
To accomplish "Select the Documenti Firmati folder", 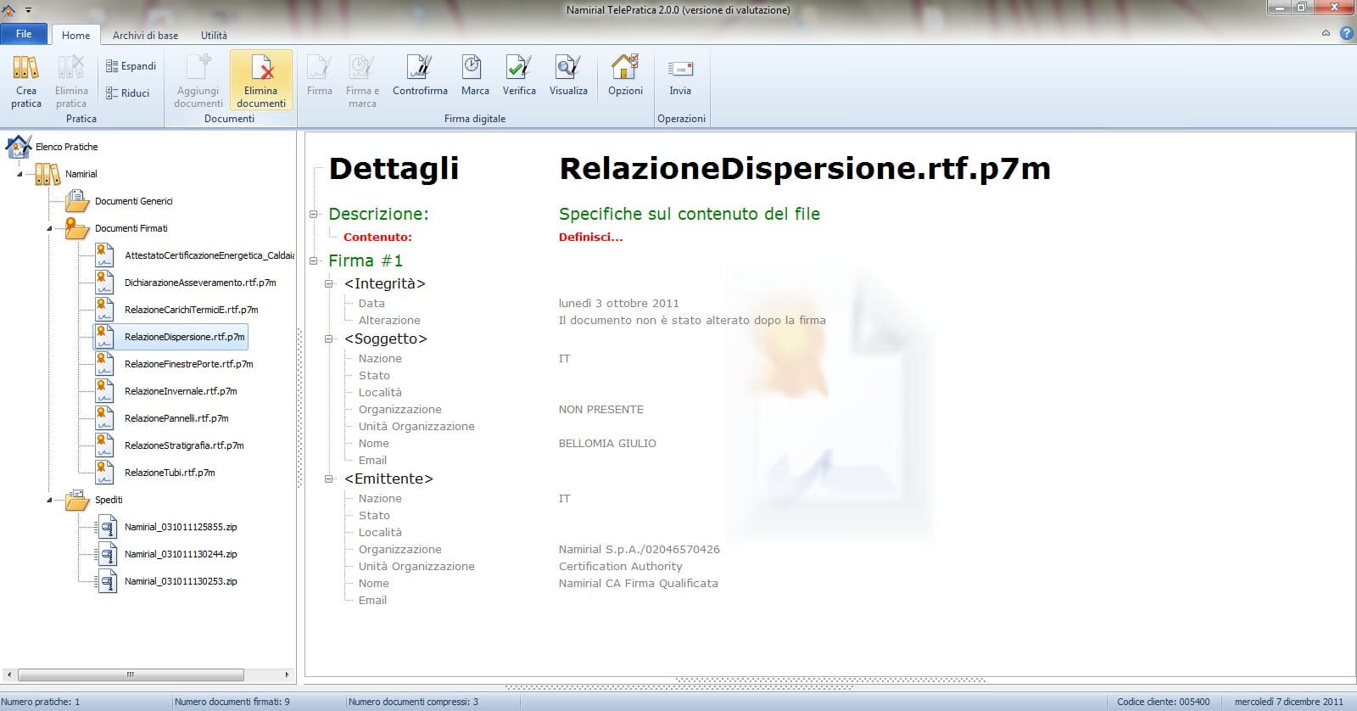I will pos(131,228).
